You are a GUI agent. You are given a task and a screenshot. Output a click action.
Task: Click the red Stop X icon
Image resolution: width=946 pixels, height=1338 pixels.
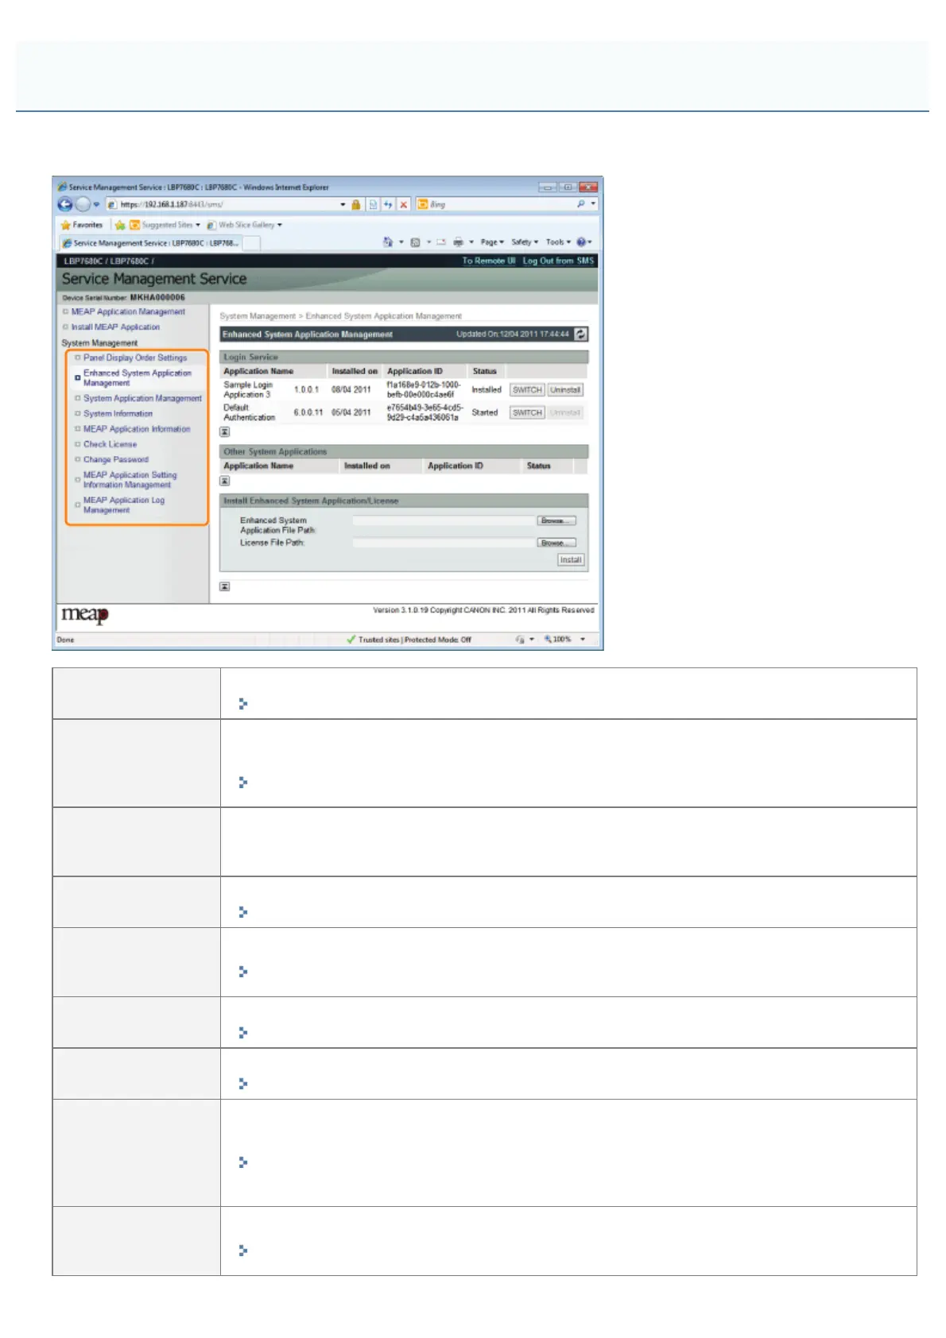[403, 205]
